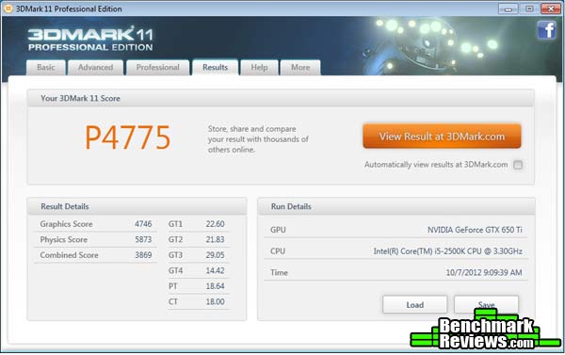
Task: Click View Result at 3DMark.com button
Action: click(x=442, y=137)
